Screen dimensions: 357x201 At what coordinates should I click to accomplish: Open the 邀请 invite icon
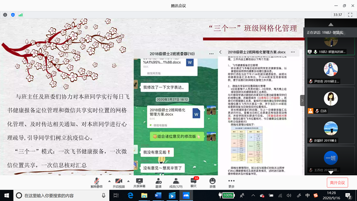tap(158, 183)
